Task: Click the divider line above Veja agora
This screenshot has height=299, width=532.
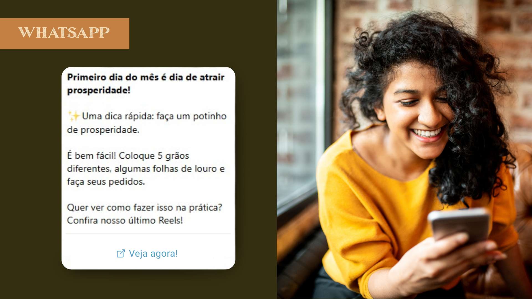Action: point(148,233)
